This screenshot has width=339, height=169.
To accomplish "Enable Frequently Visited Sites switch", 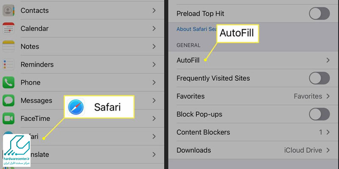I will click(320, 78).
